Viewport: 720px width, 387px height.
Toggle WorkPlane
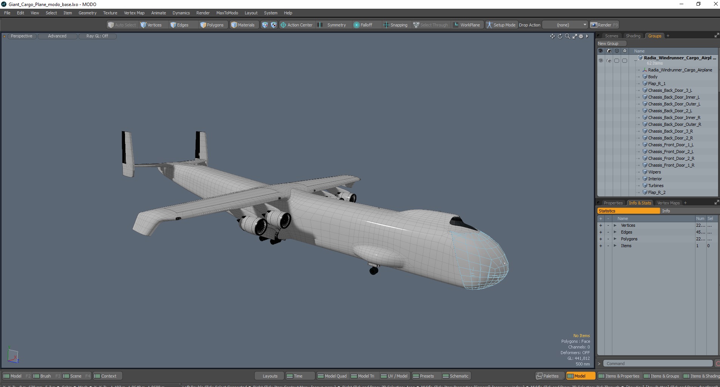[x=467, y=25]
